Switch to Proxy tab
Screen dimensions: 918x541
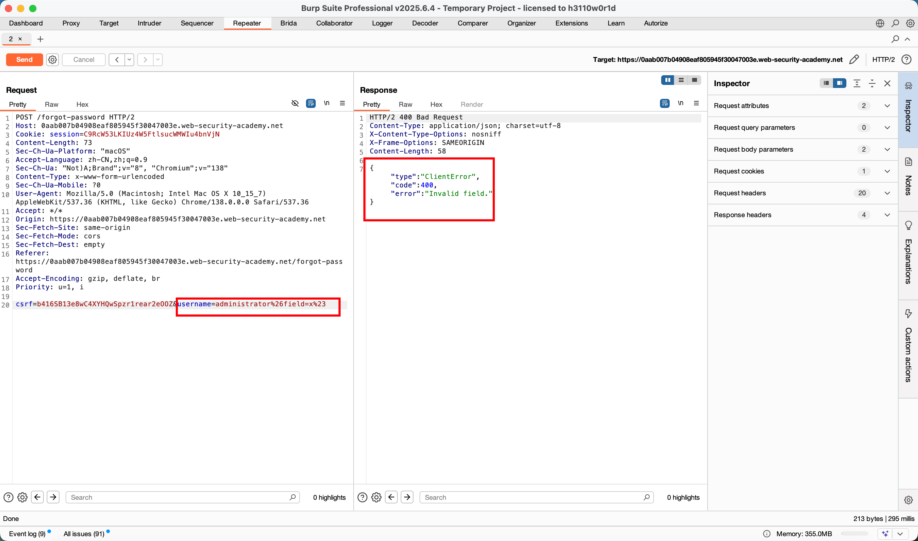coord(71,23)
